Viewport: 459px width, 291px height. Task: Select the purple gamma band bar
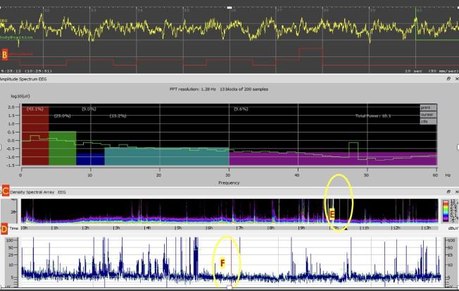tap(333, 159)
